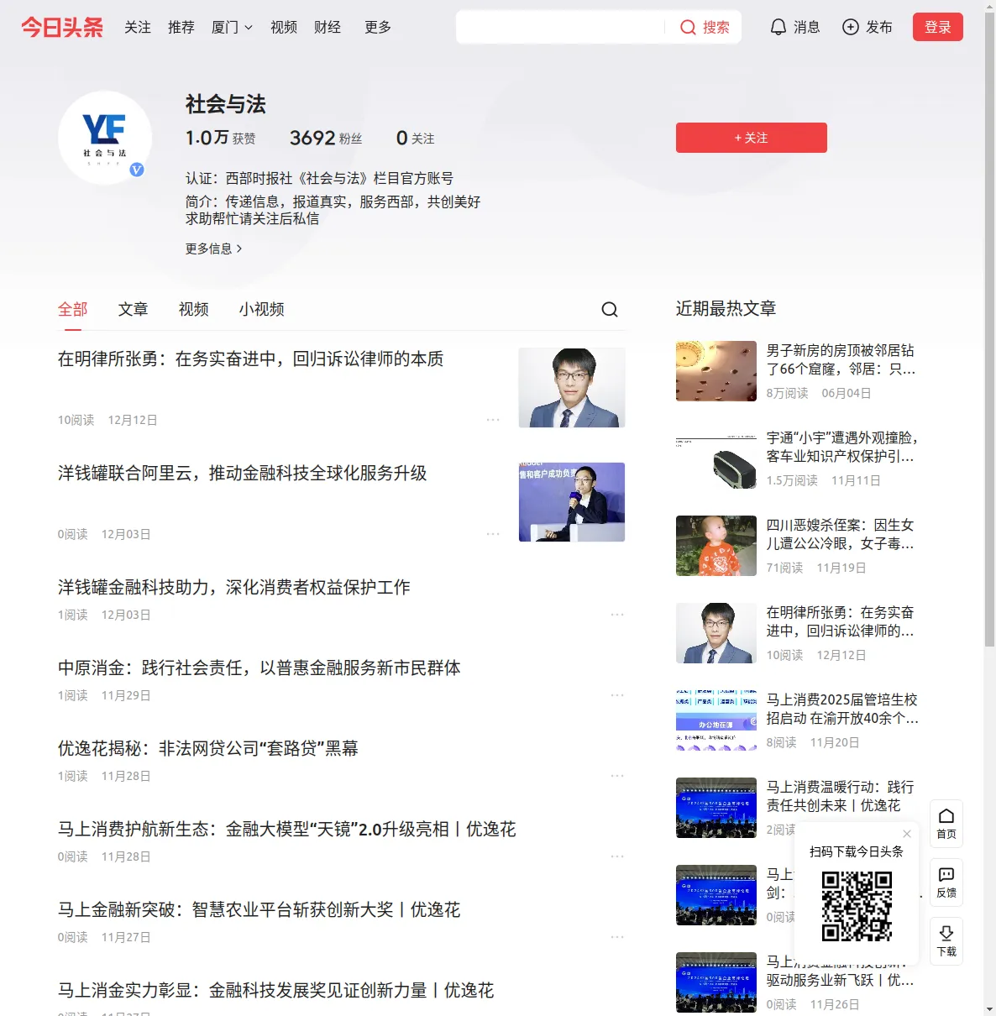The image size is (996, 1016).
Task: Switch to the 视频 content tab
Action: (194, 309)
